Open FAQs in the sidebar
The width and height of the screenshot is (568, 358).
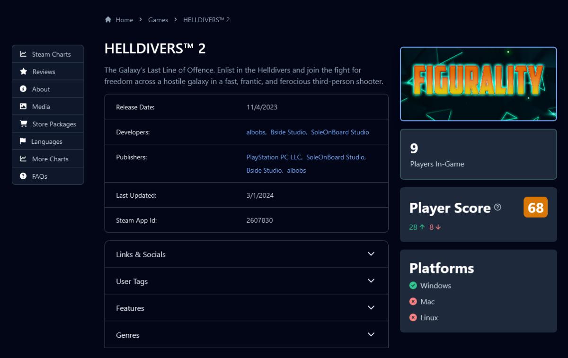click(48, 176)
